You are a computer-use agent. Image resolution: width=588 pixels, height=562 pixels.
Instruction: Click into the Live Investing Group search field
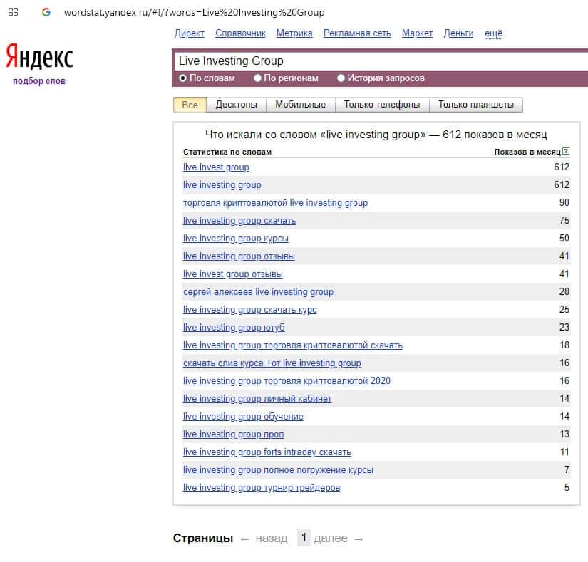pyautogui.click(x=381, y=61)
